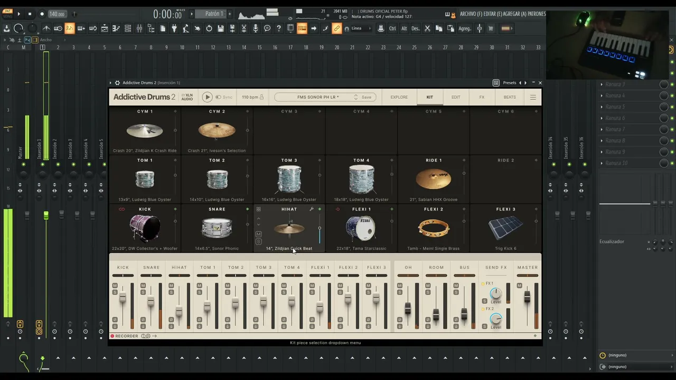Click the microphone recording icon in toolbar
676x380 pixels.
click(x=256, y=28)
